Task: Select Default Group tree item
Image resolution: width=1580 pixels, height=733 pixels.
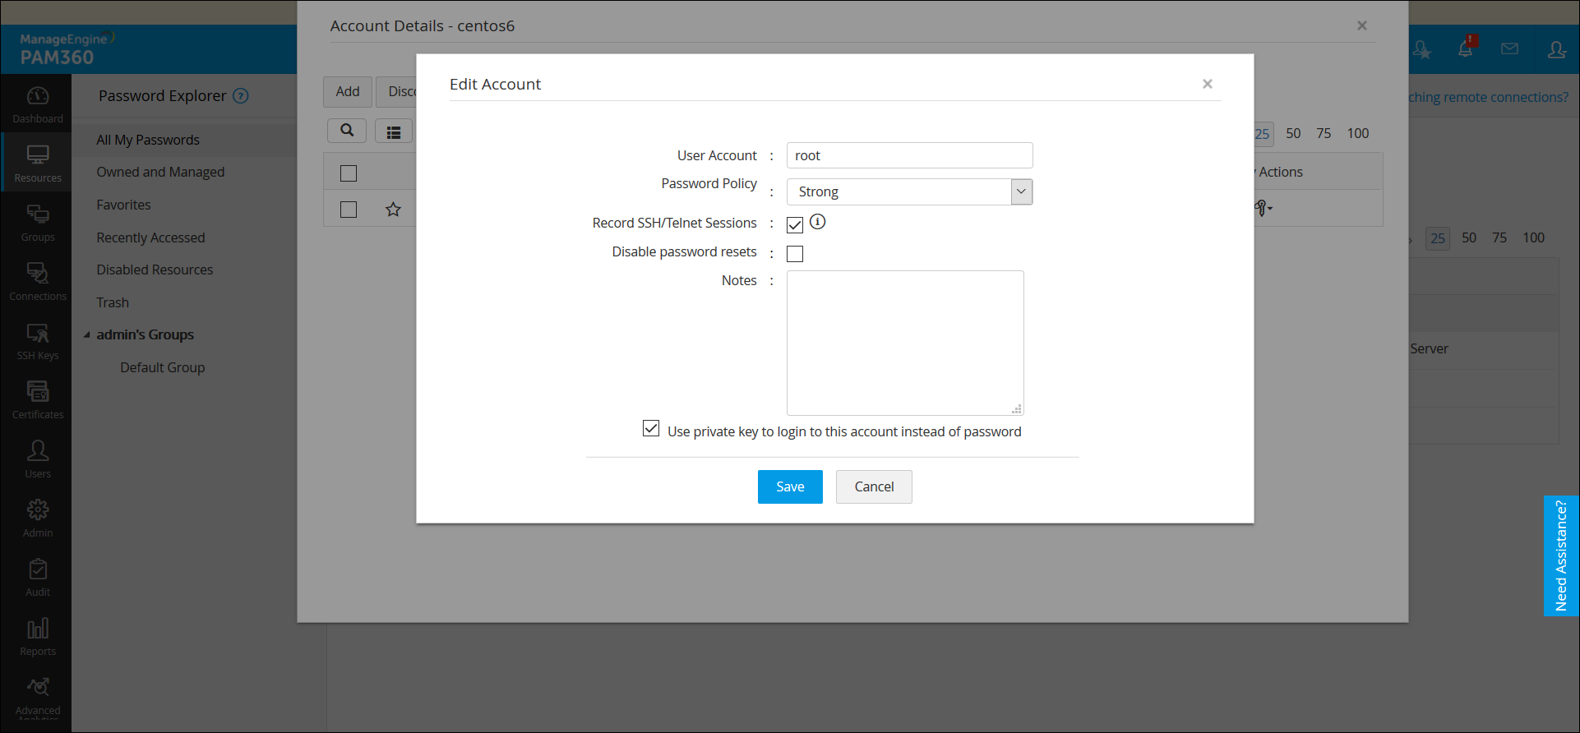Action: [x=163, y=367]
